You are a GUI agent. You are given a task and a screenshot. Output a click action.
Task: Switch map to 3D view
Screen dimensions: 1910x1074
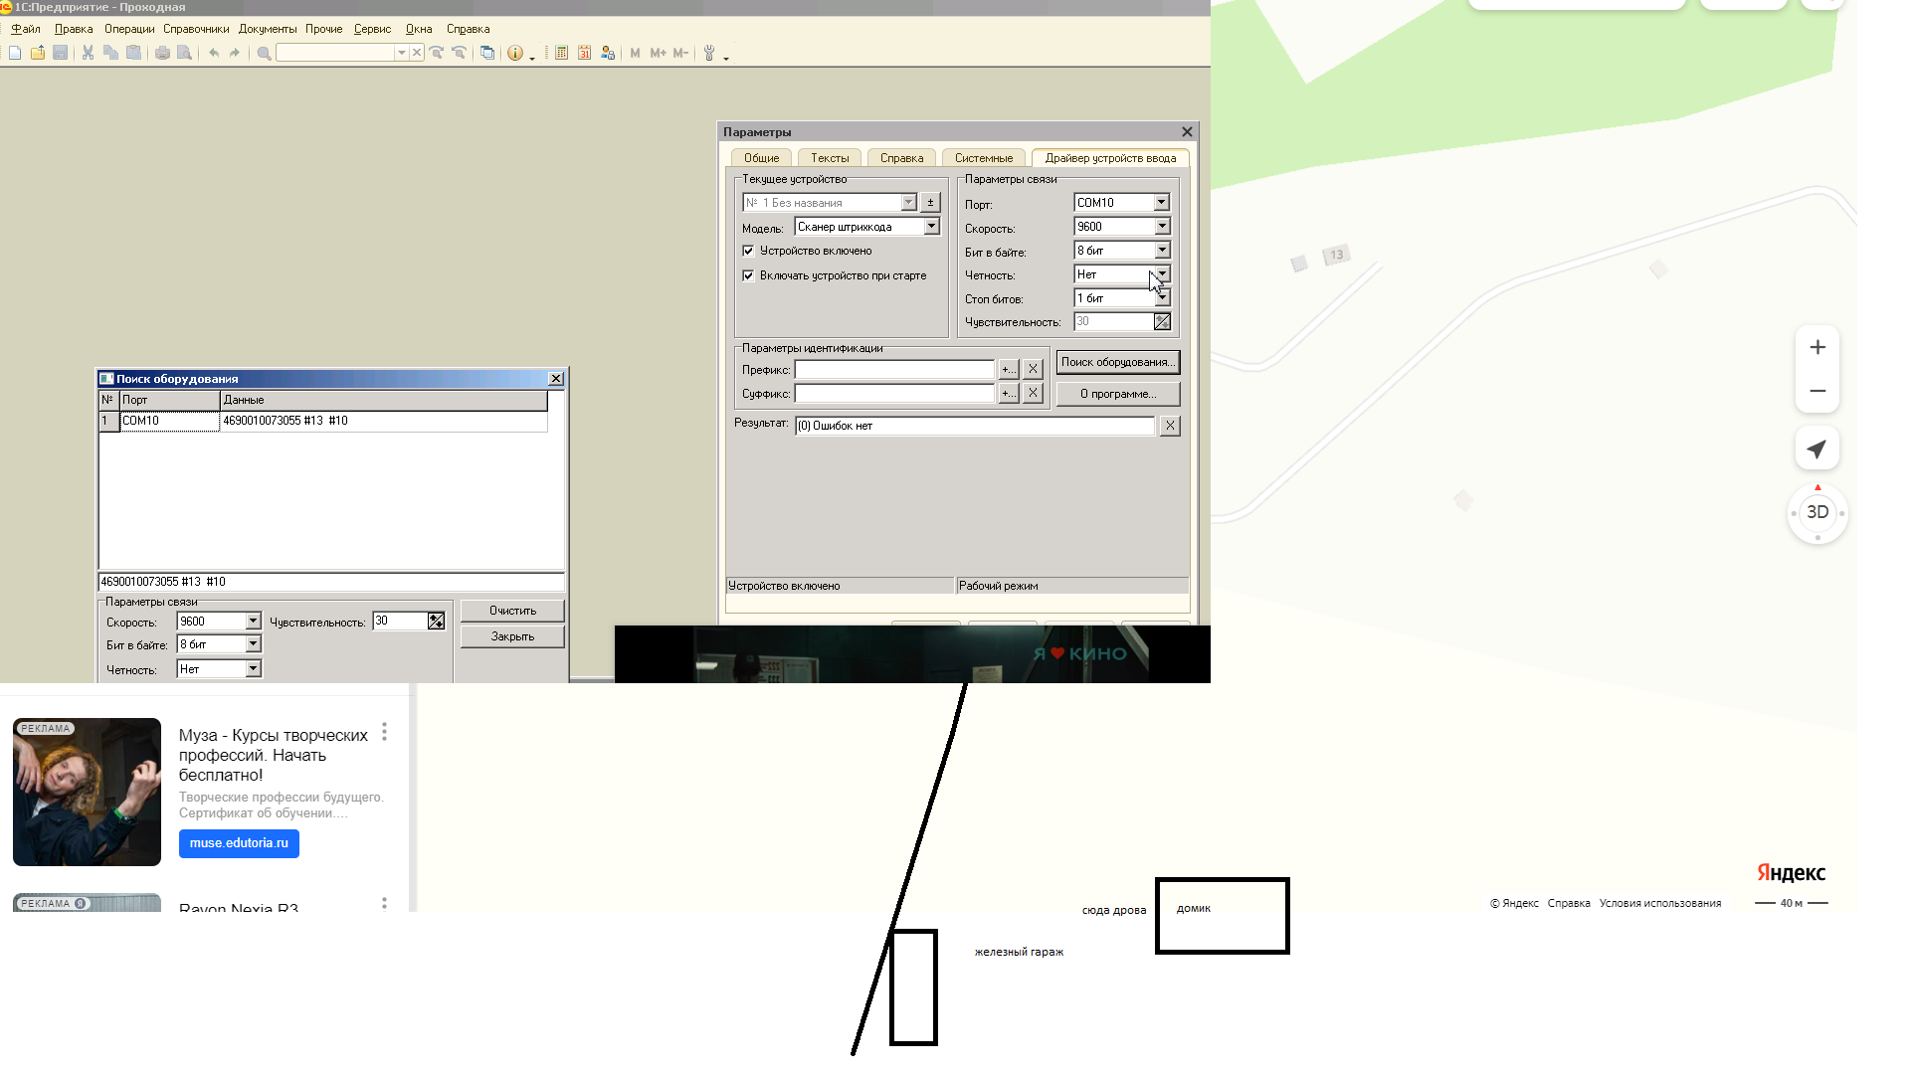pos(1816,512)
